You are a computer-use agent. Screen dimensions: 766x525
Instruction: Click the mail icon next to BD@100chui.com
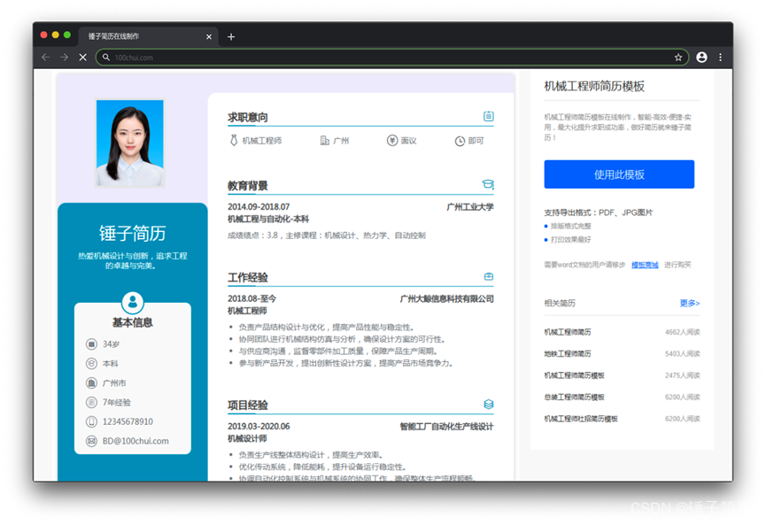tap(91, 441)
